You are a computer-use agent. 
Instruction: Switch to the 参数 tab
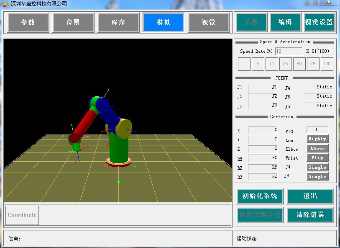(28, 23)
